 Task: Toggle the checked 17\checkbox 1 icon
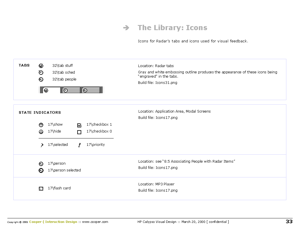(x=79, y=125)
